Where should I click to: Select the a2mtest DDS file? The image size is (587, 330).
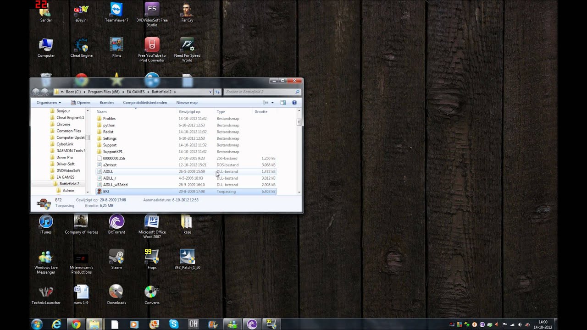186,165
